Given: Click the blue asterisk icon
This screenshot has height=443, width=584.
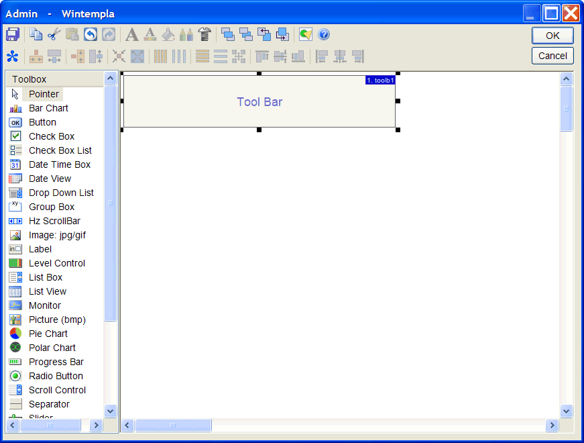Looking at the screenshot, I should coord(13,56).
